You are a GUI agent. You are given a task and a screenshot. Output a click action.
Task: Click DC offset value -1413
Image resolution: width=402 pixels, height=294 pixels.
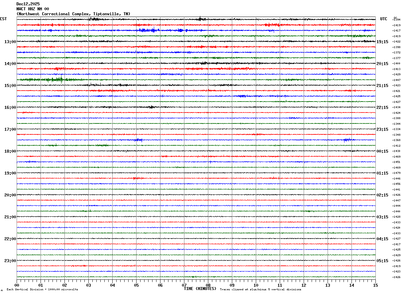point(396,69)
